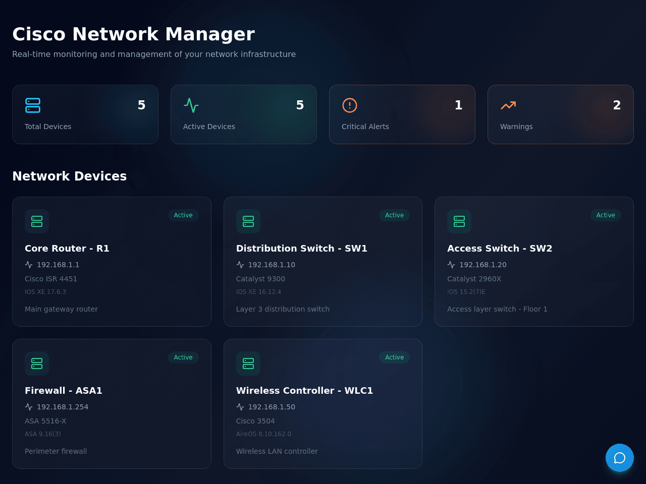Click the Network Devices section heading
The height and width of the screenshot is (484, 646).
pyautogui.click(x=70, y=176)
